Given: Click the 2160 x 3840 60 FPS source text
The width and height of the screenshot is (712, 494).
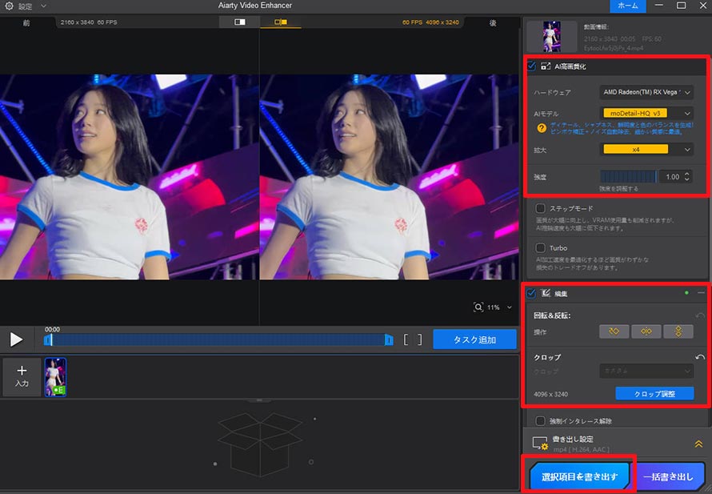Looking at the screenshot, I should click(x=89, y=22).
